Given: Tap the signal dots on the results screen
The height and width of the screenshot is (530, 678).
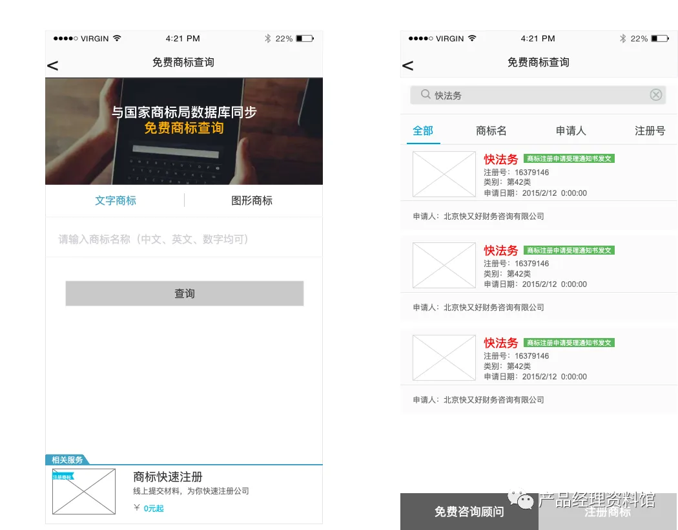Looking at the screenshot, I should pos(420,39).
